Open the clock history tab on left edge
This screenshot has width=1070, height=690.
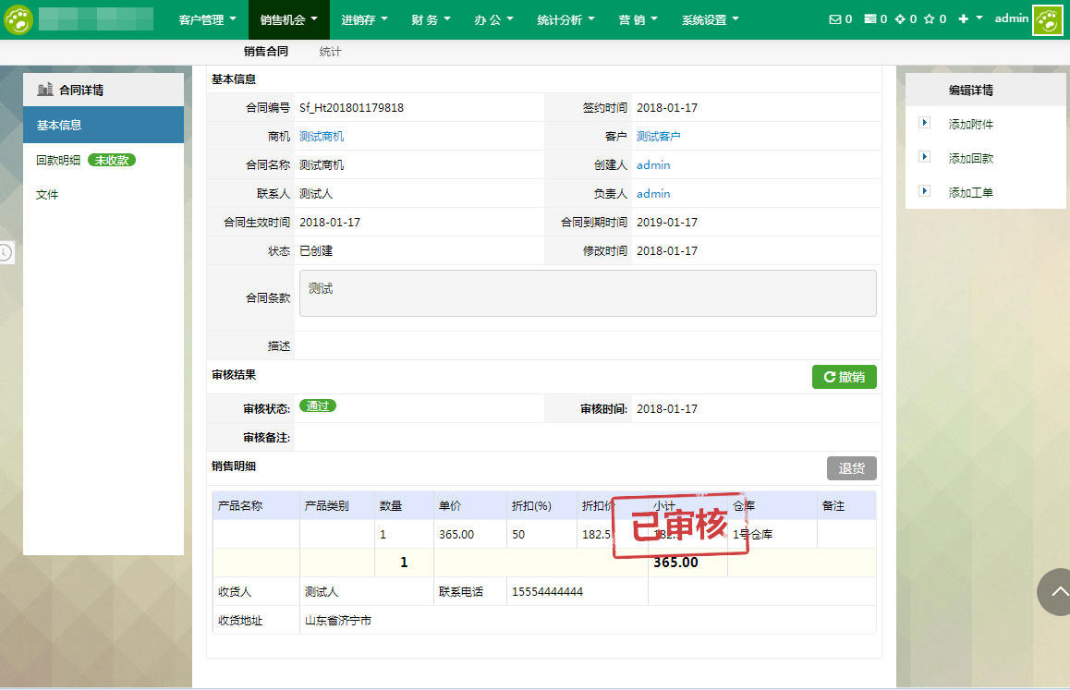point(6,252)
